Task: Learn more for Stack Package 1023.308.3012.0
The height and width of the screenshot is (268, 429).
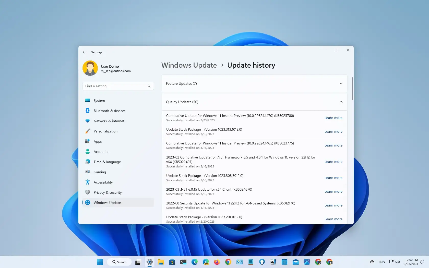Action: [x=333, y=178]
